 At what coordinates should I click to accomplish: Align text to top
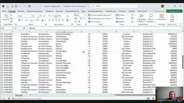click(49, 16)
